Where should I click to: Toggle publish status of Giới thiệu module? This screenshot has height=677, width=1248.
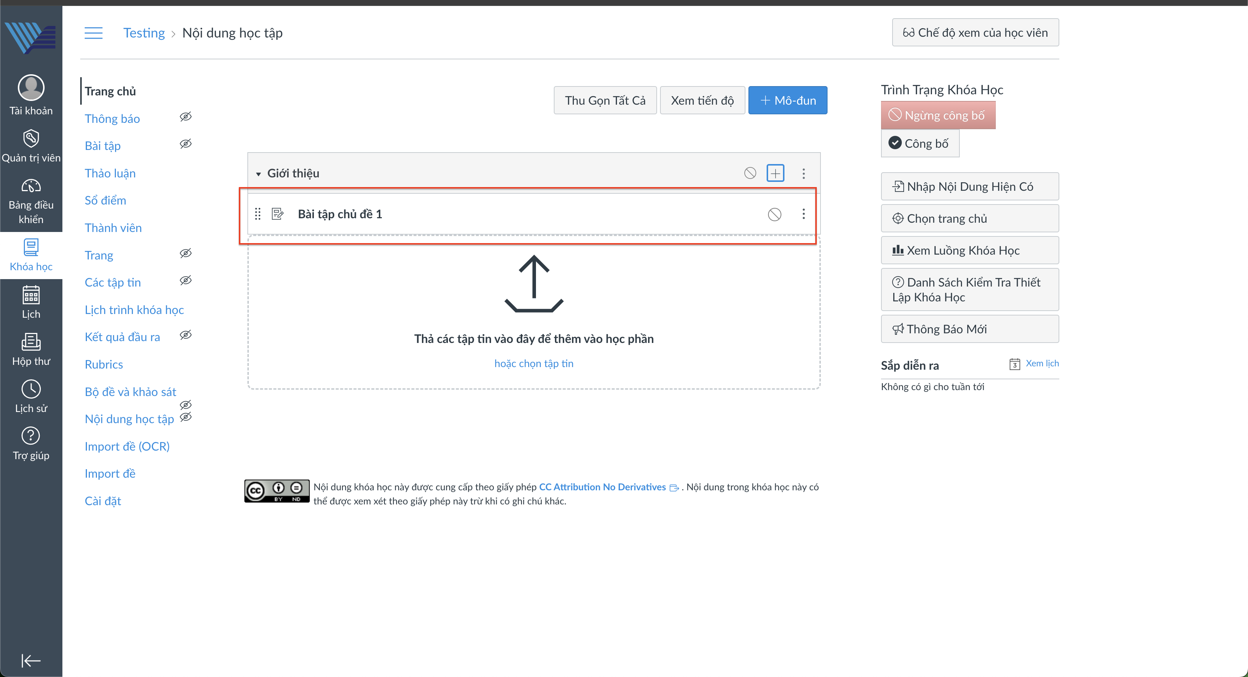pos(750,173)
